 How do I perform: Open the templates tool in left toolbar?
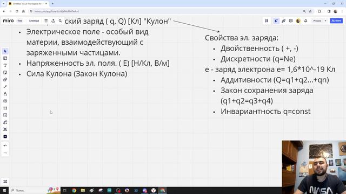[5, 58]
